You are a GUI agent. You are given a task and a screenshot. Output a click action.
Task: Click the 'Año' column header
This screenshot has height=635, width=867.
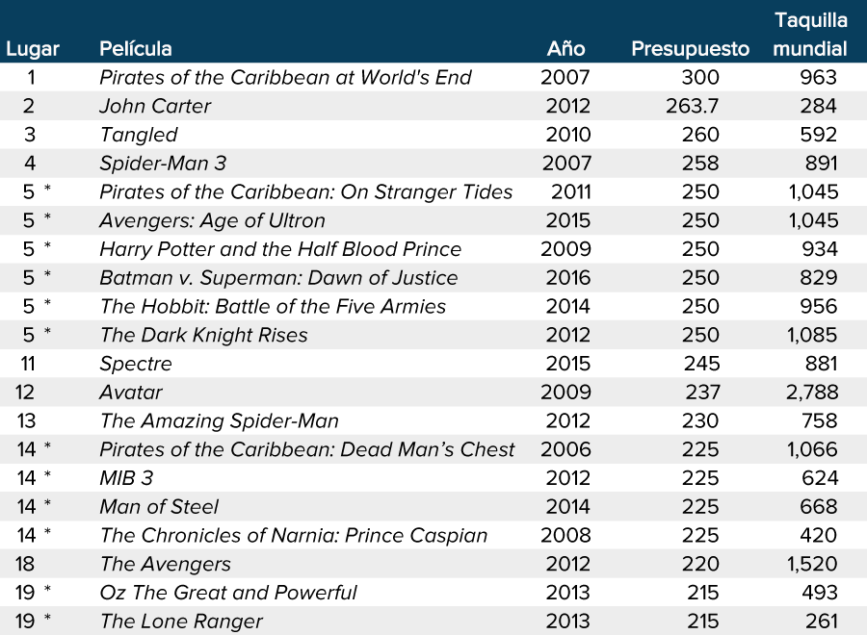coord(565,49)
